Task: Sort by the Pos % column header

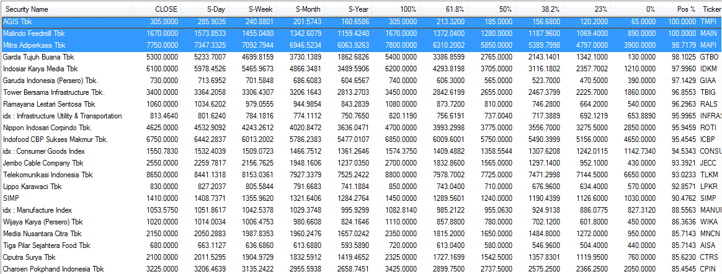Action: pyautogui.click(x=679, y=9)
